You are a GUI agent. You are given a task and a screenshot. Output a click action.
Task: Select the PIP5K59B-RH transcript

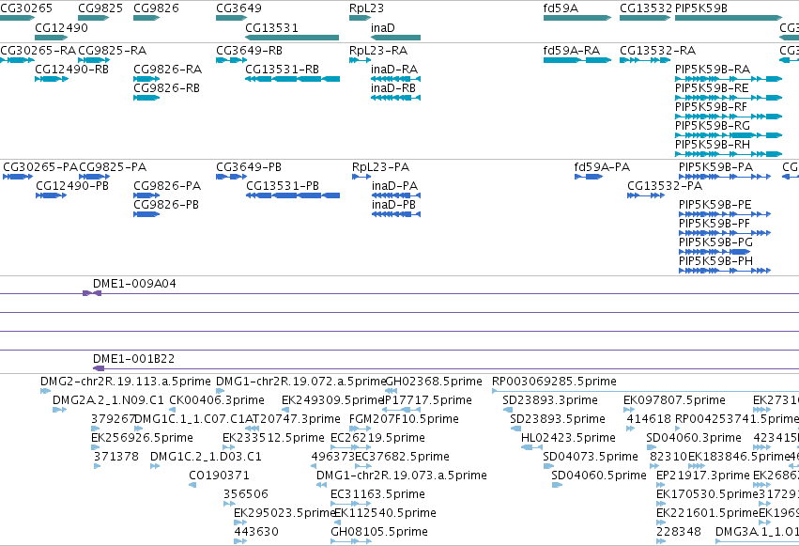[x=729, y=154]
